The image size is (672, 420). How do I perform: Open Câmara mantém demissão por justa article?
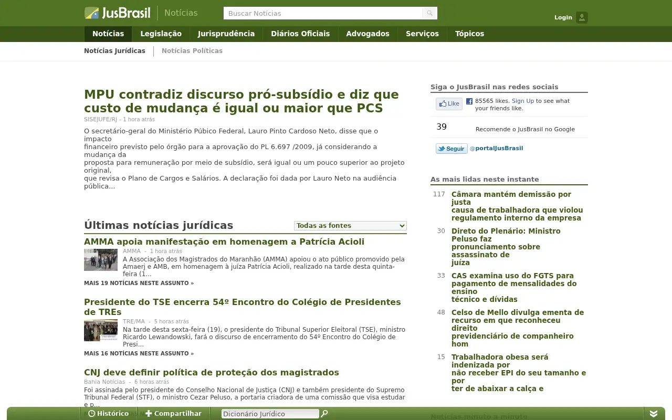517,206
